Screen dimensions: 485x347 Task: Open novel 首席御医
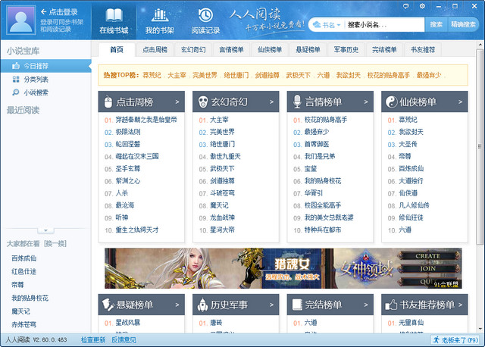coord(317,144)
